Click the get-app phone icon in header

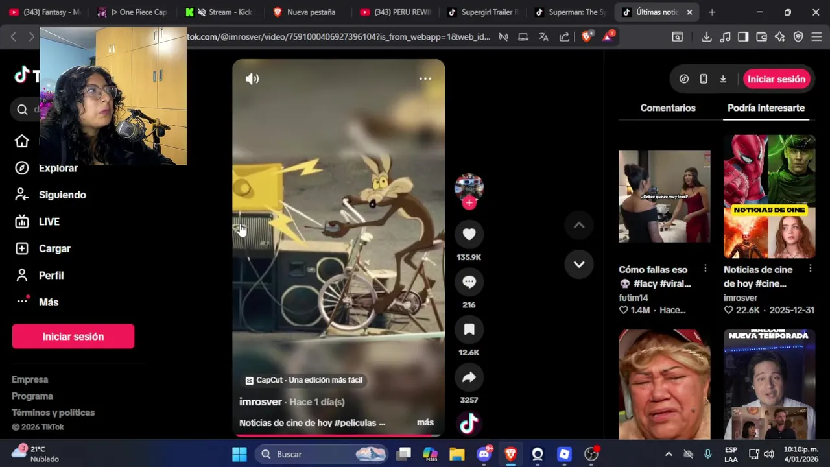point(704,79)
